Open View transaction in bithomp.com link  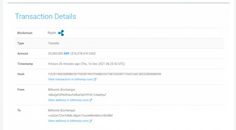[70, 79]
